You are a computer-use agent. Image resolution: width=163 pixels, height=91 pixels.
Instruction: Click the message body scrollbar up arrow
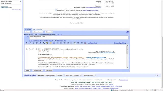point(127,45)
